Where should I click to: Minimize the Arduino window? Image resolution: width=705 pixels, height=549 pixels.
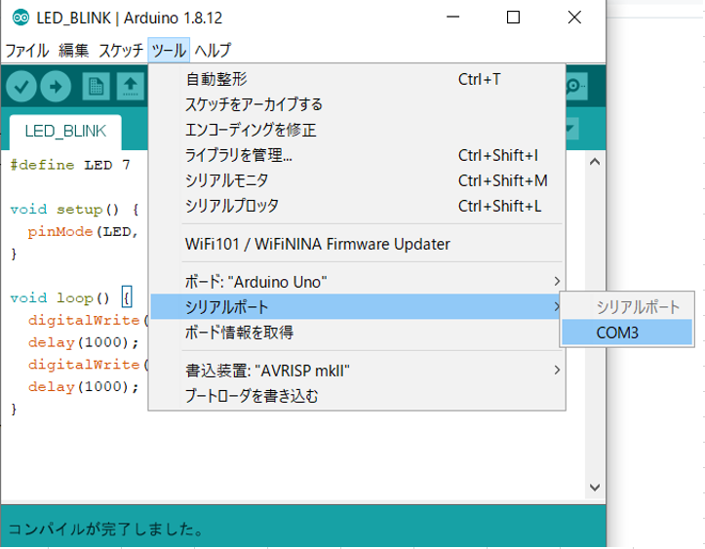[x=452, y=18]
